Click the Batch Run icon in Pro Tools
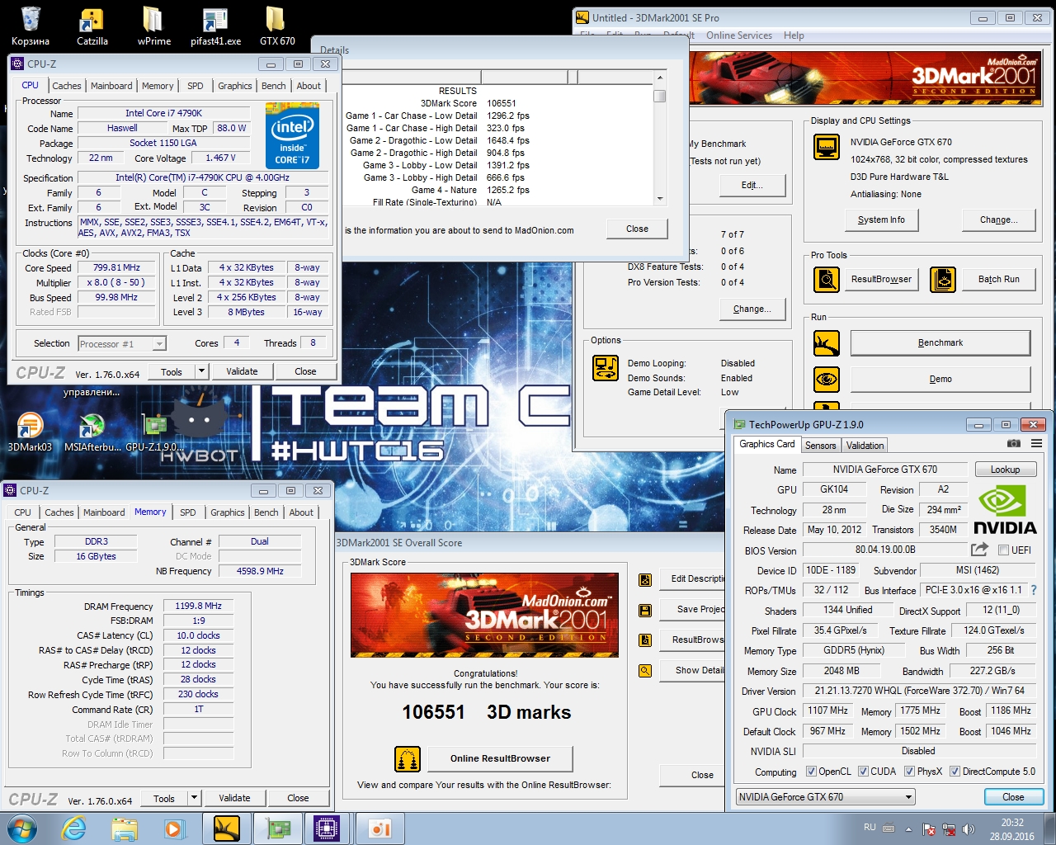The image size is (1056, 845). (x=942, y=280)
